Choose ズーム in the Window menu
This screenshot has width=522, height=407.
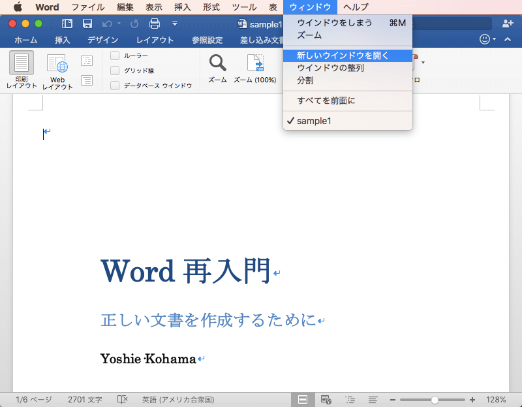[x=348, y=35]
